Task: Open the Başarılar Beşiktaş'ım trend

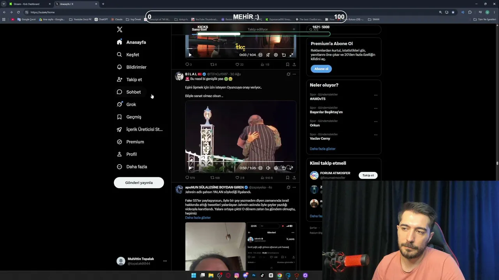Action: click(x=326, y=112)
